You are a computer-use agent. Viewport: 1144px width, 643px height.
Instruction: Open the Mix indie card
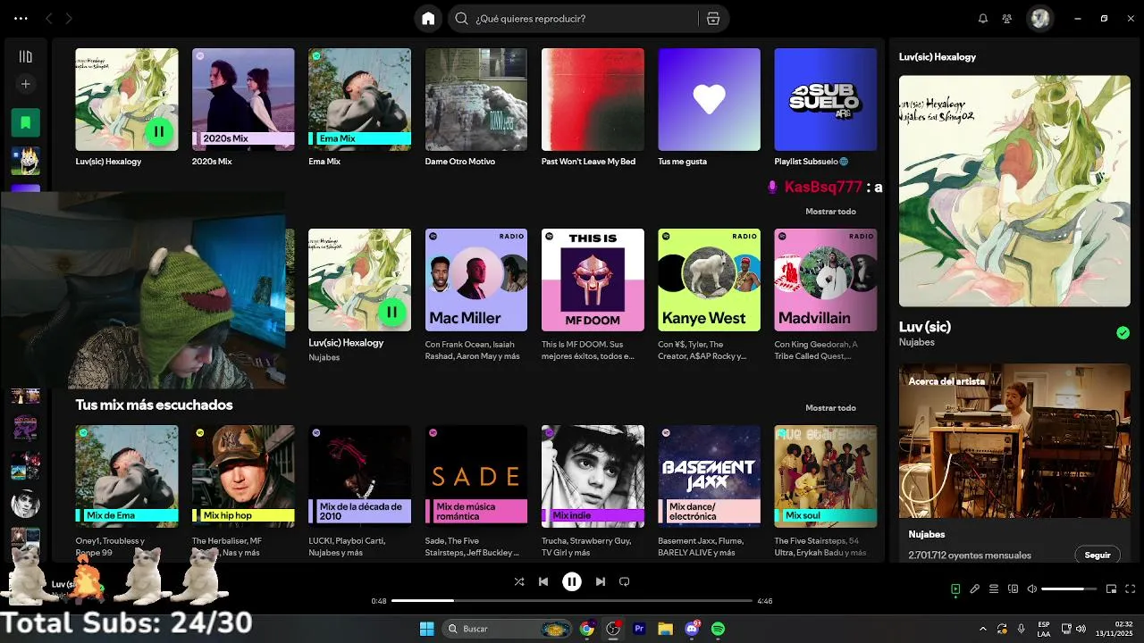point(593,491)
